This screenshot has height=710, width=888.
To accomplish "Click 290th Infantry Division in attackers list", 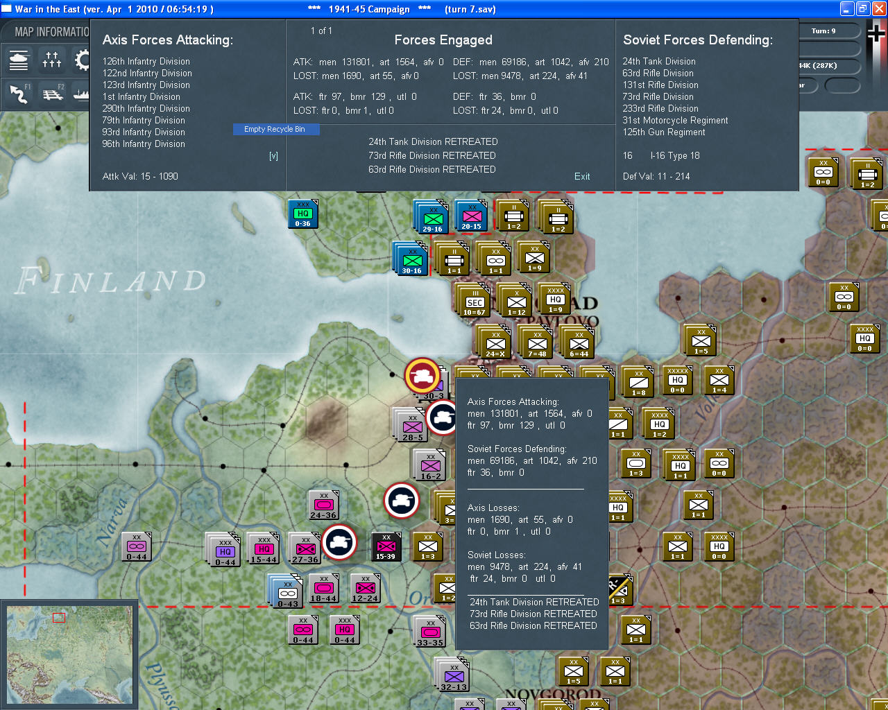I will tap(146, 108).
